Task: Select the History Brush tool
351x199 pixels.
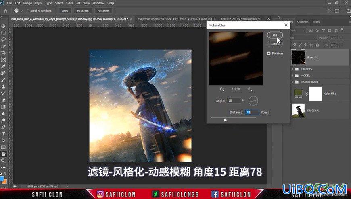Action: pyautogui.click(x=3, y=93)
